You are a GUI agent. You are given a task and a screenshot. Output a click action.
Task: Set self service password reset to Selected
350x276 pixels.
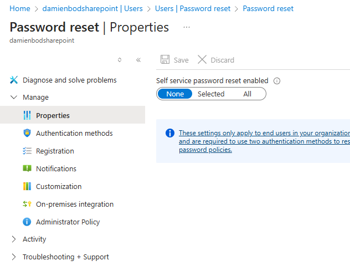pyautogui.click(x=211, y=94)
